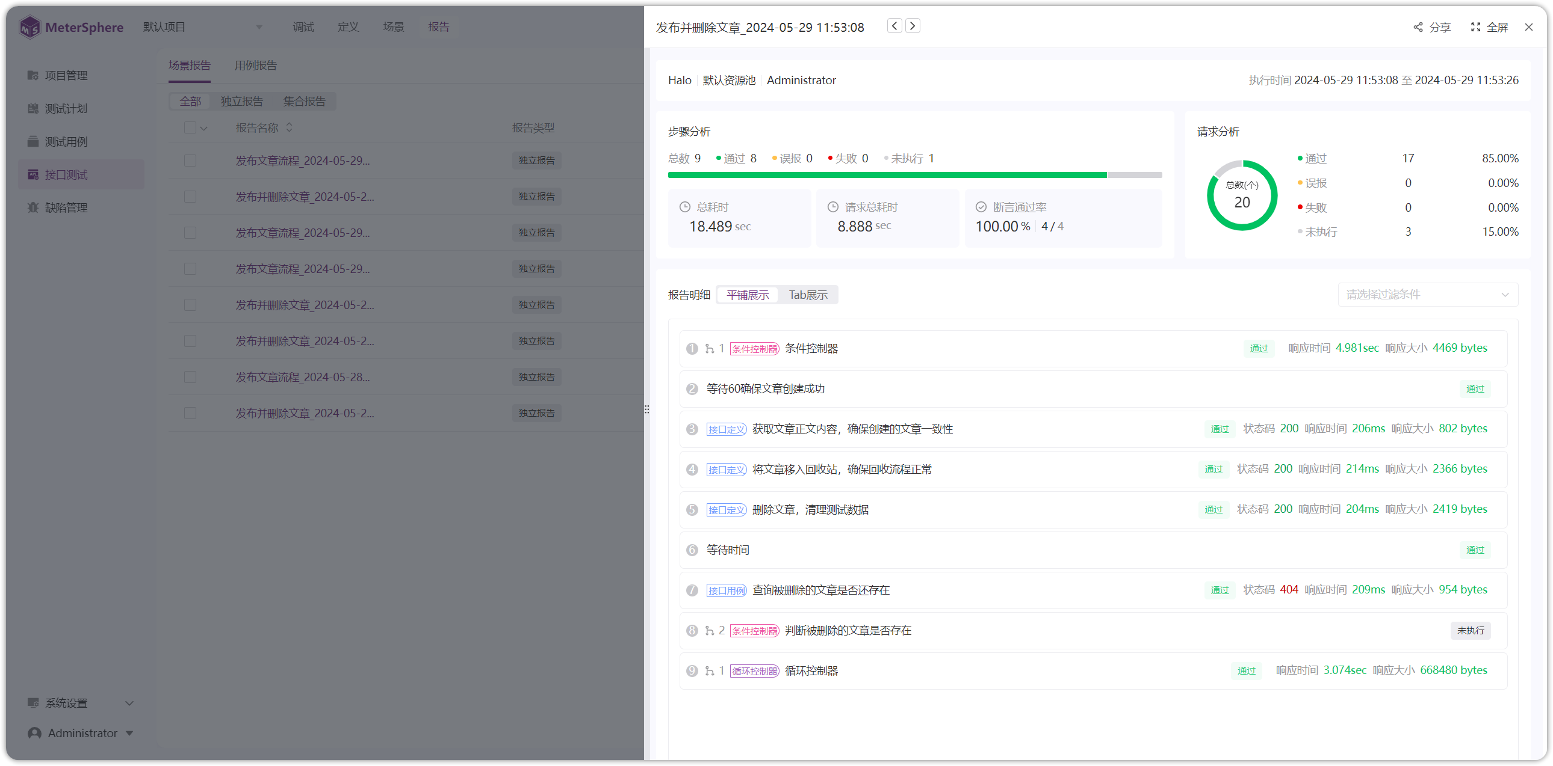Image resolution: width=1553 pixels, height=766 pixels.
Task: Click the MeterSphere logo icon
Action: pyautogui.click(x=29, y=27)
